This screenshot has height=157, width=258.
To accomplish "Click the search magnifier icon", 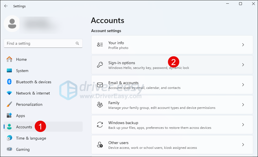I will (77, 43).
